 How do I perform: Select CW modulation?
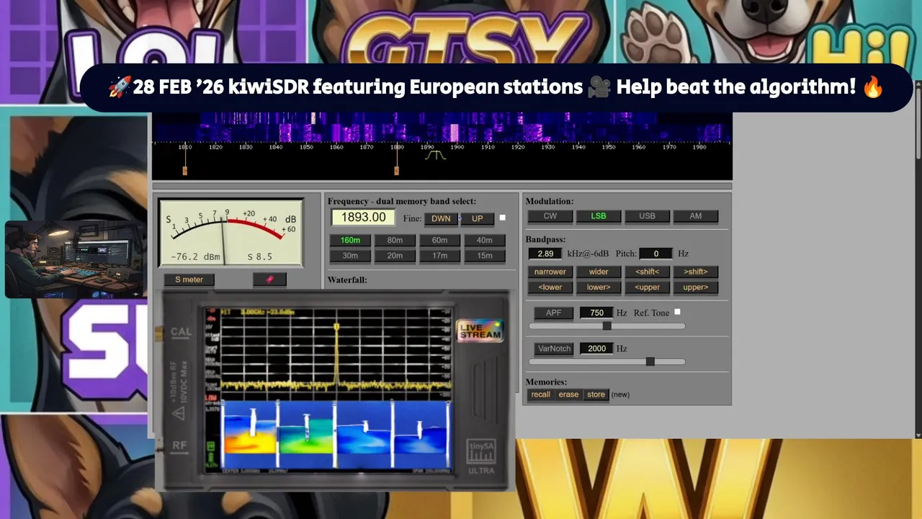(550, 216)
